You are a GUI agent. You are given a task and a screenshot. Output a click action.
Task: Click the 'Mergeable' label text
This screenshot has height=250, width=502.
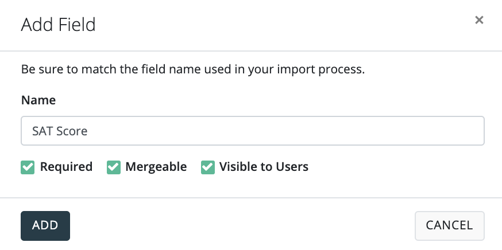coord(156,167)
